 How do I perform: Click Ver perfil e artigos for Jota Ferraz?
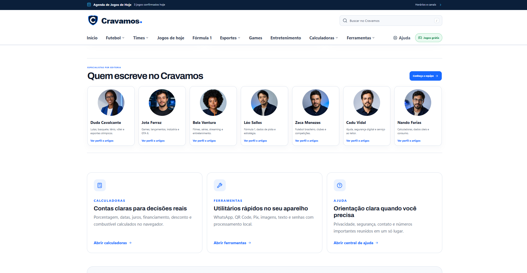[153, 141]
